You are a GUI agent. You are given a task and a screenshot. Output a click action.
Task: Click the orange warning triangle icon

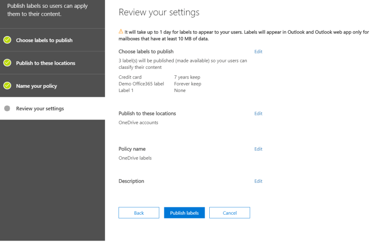121,32
